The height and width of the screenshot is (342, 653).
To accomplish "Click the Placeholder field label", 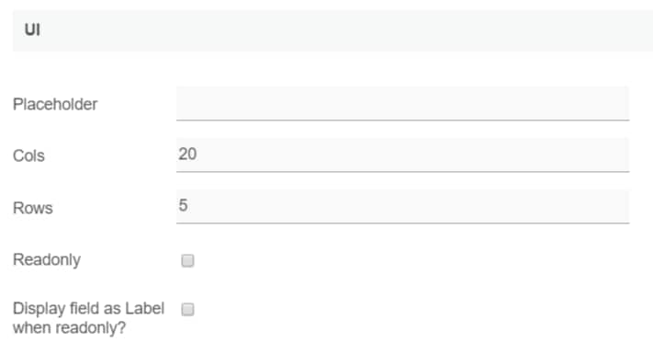I will 55,104.
